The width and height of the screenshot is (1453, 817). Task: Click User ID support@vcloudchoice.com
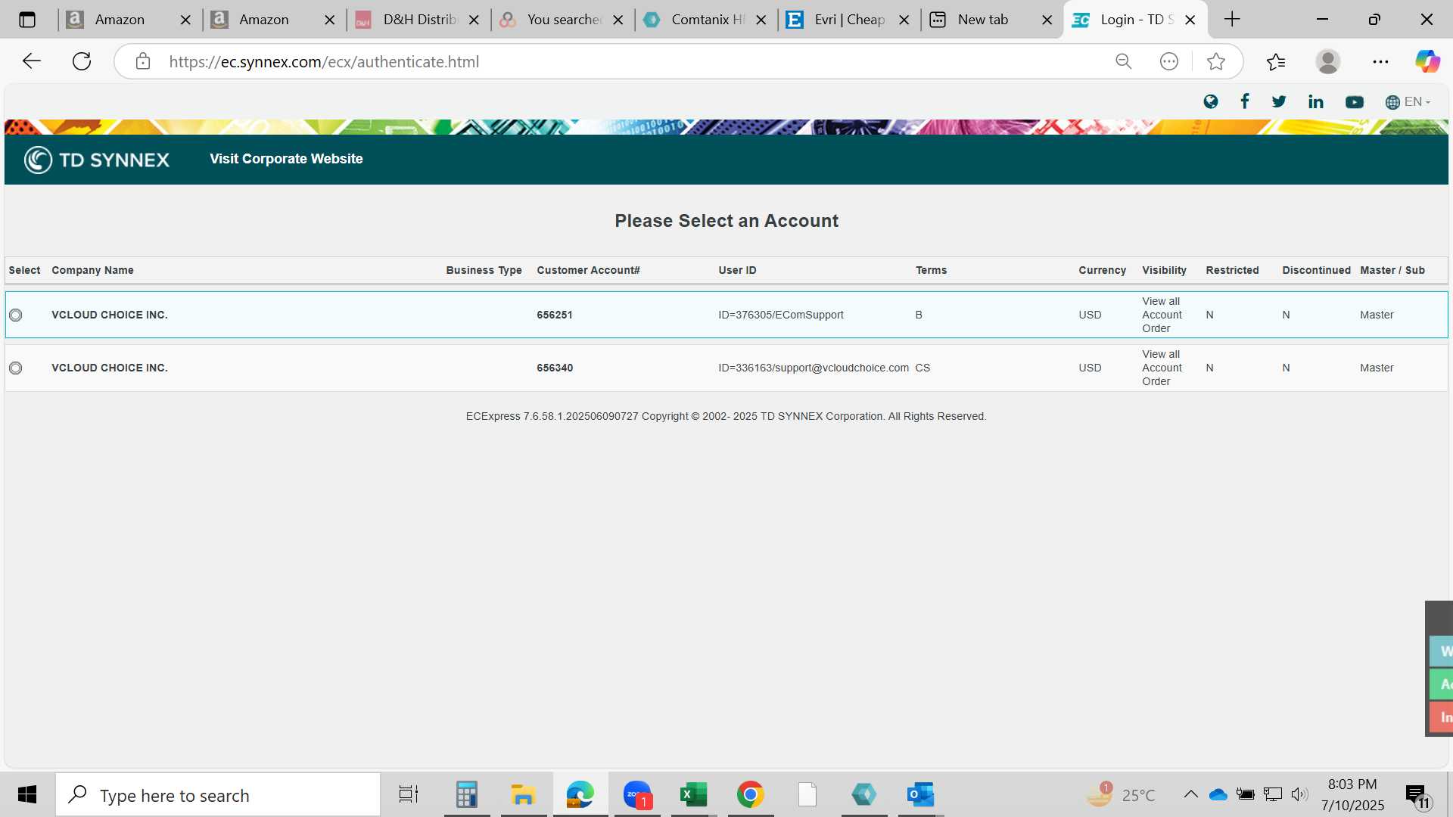pyautogui.click(x=814, y=368)
